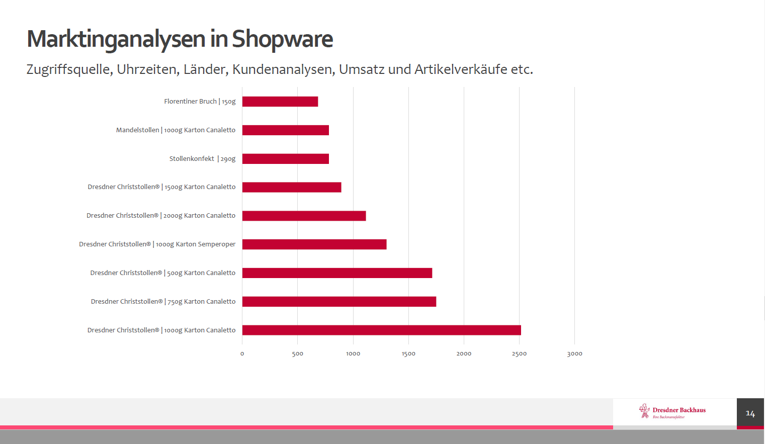Viewport: 765px width, 444px height.
Task: Select the 1000 axis tick label
Action: pyautogui.click(x=353, y=354)
